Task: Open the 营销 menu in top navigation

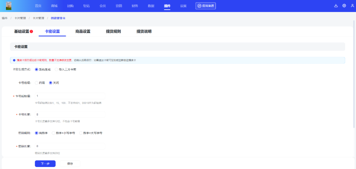Action: click(118, 6)
